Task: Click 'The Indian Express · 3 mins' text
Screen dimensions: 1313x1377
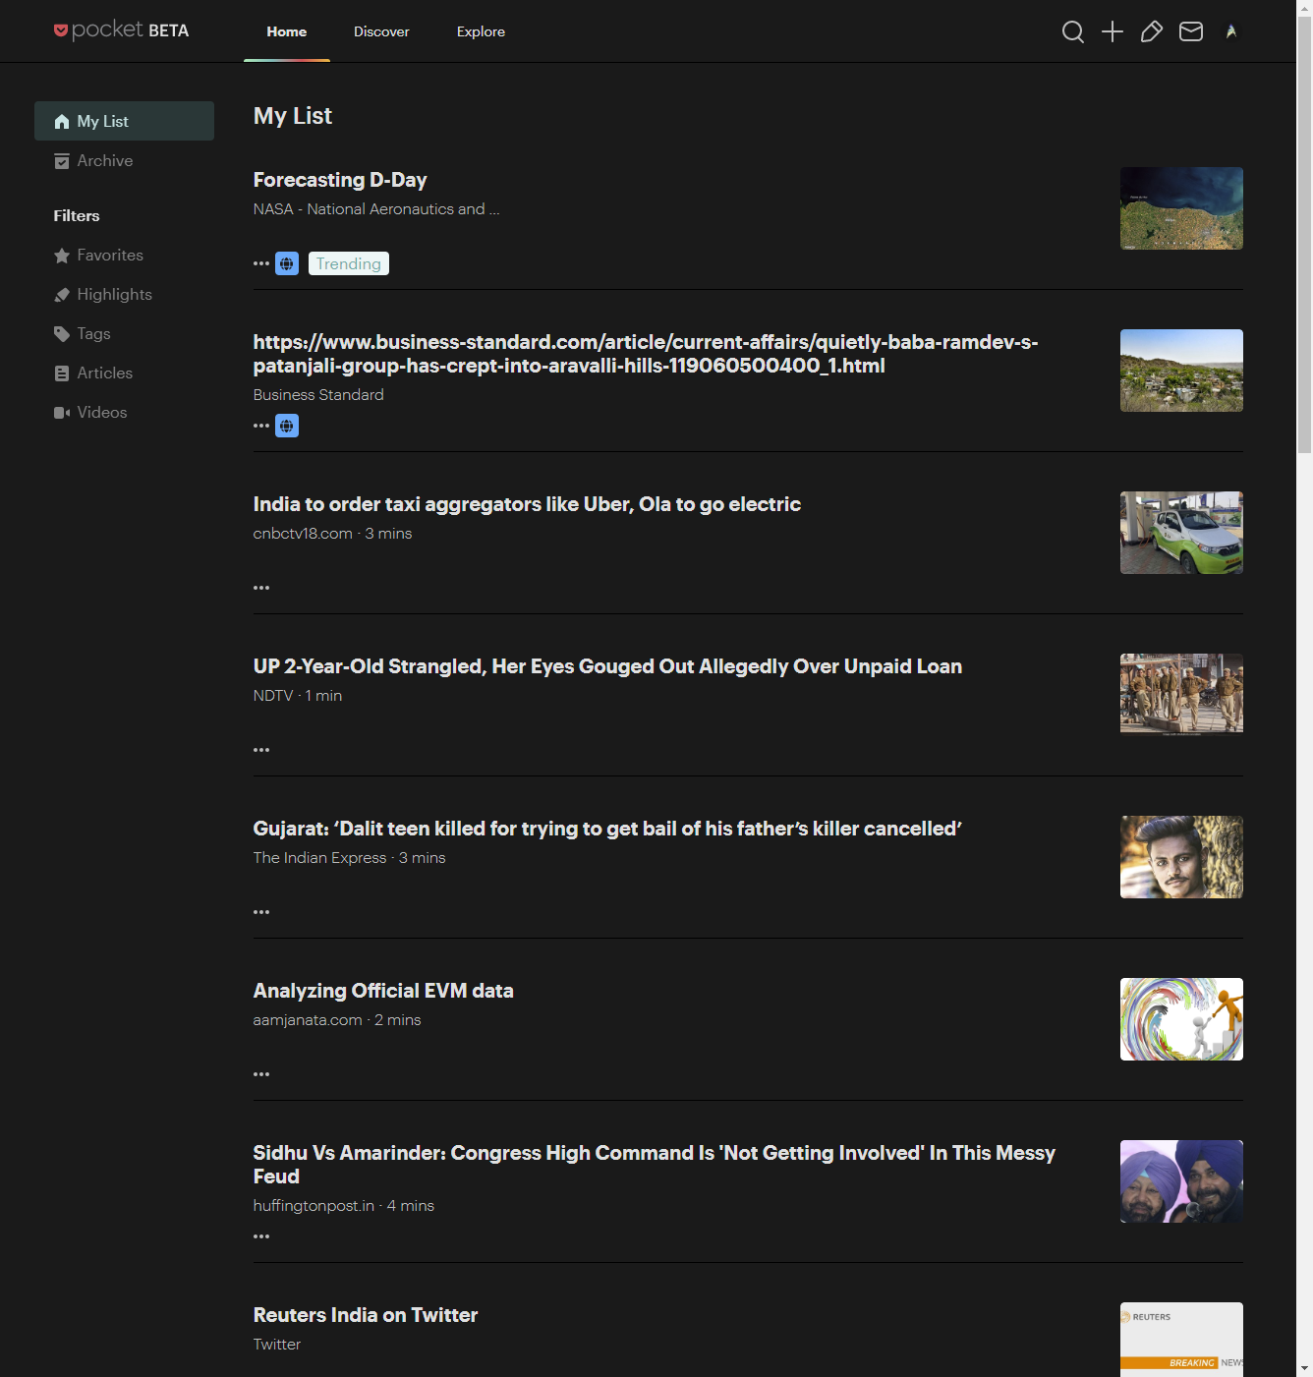Action: (349, 858)
